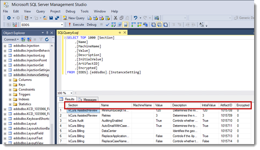Viewport: 260px width, 150px height.
Task: Open the EDDS database dropdown
Action: tap(62, 25)
